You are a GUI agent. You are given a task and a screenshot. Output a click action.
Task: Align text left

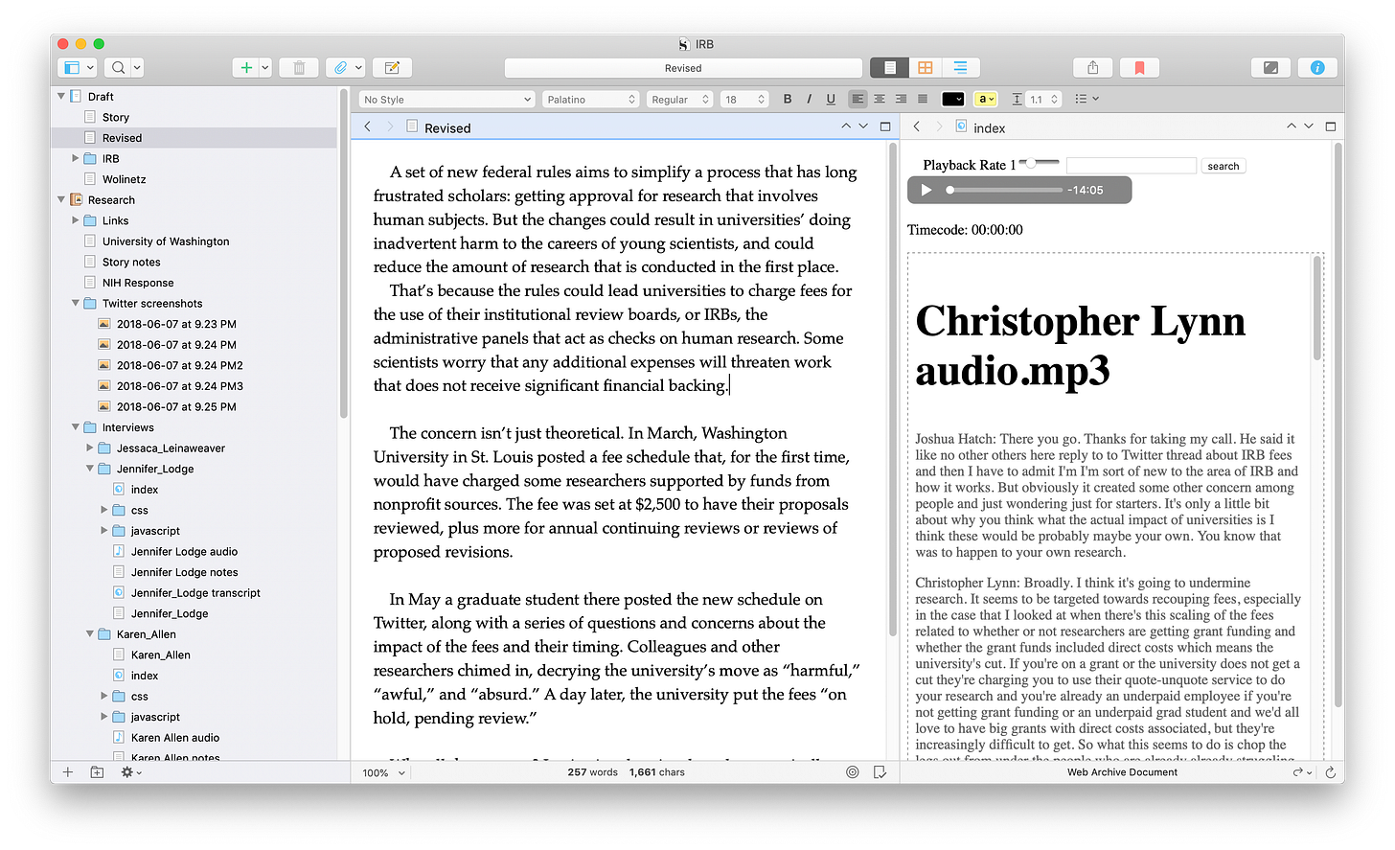[x=858, y=99]
